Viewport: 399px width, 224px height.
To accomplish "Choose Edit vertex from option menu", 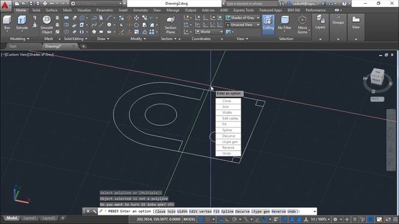I will [228, 119].
